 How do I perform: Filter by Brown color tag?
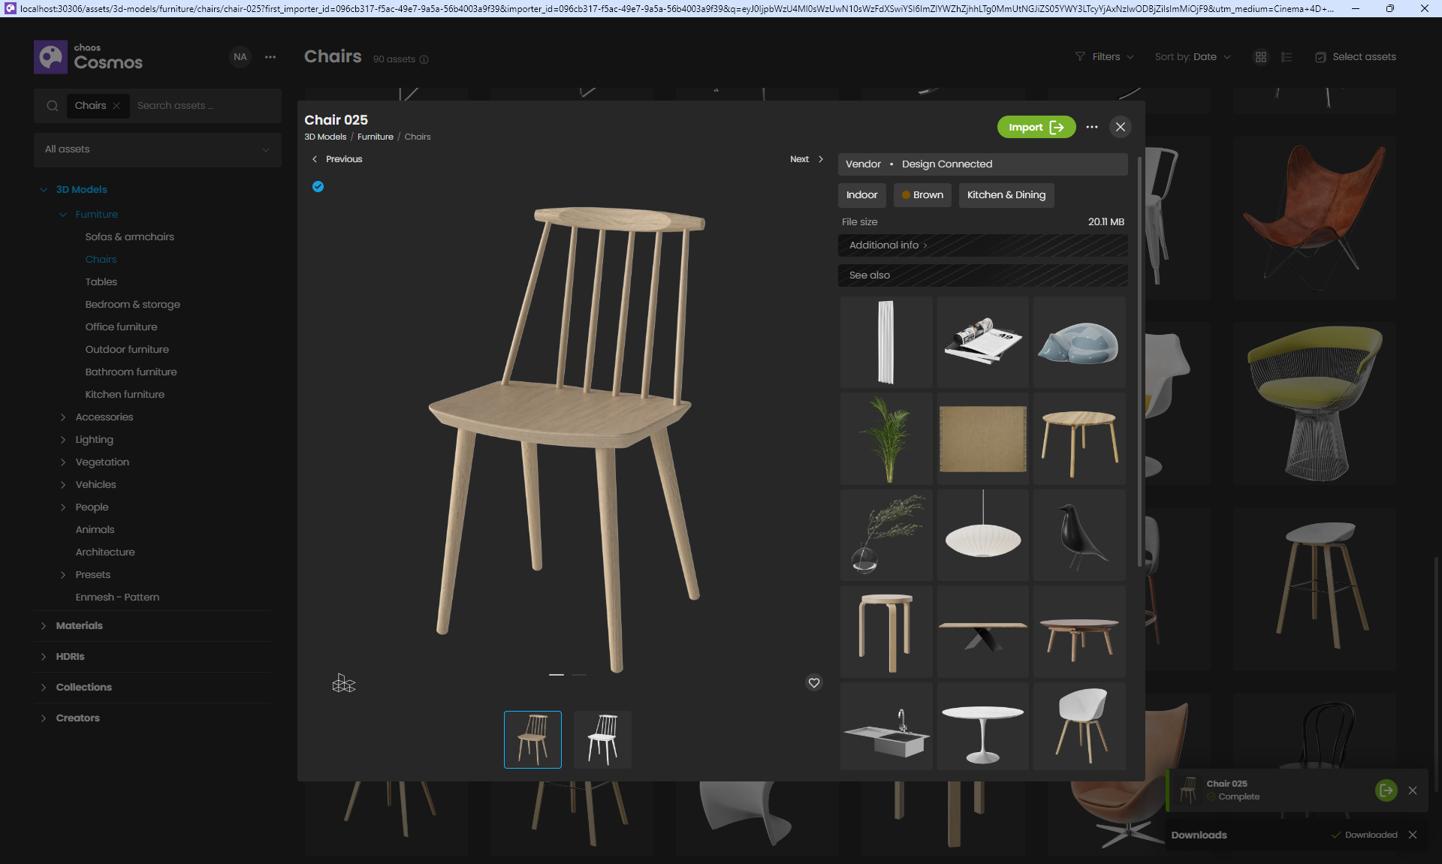(922, 195)
